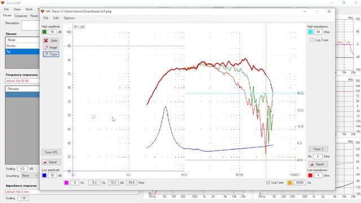The height and width of the screenshot is (203, 361).
Task: Click the VituixCAD icon in SPL Trace title bar
Action: tap(43, 11)
